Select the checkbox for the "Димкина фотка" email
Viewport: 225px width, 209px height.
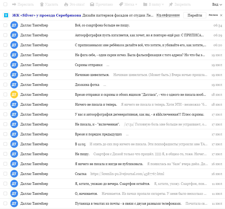pyautogui.click(x=5, y=85)
